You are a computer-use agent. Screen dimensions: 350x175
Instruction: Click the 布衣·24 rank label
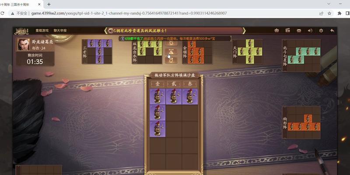click(x=38, y=48)
